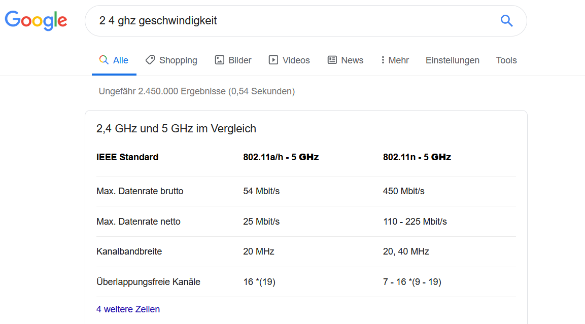Select the Videos tab
585x324 pixels.
click(296, 60)
